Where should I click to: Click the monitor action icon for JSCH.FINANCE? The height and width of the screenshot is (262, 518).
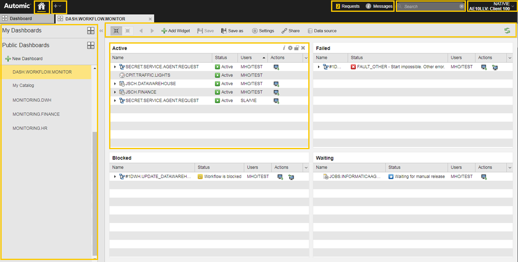coord(276,92)
